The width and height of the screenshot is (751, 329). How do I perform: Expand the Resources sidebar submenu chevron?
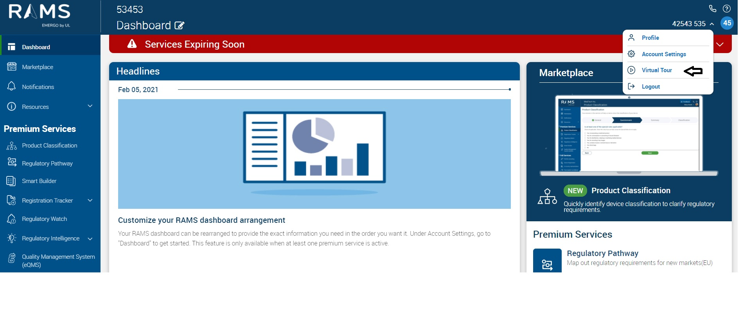[x=90, y=106]
